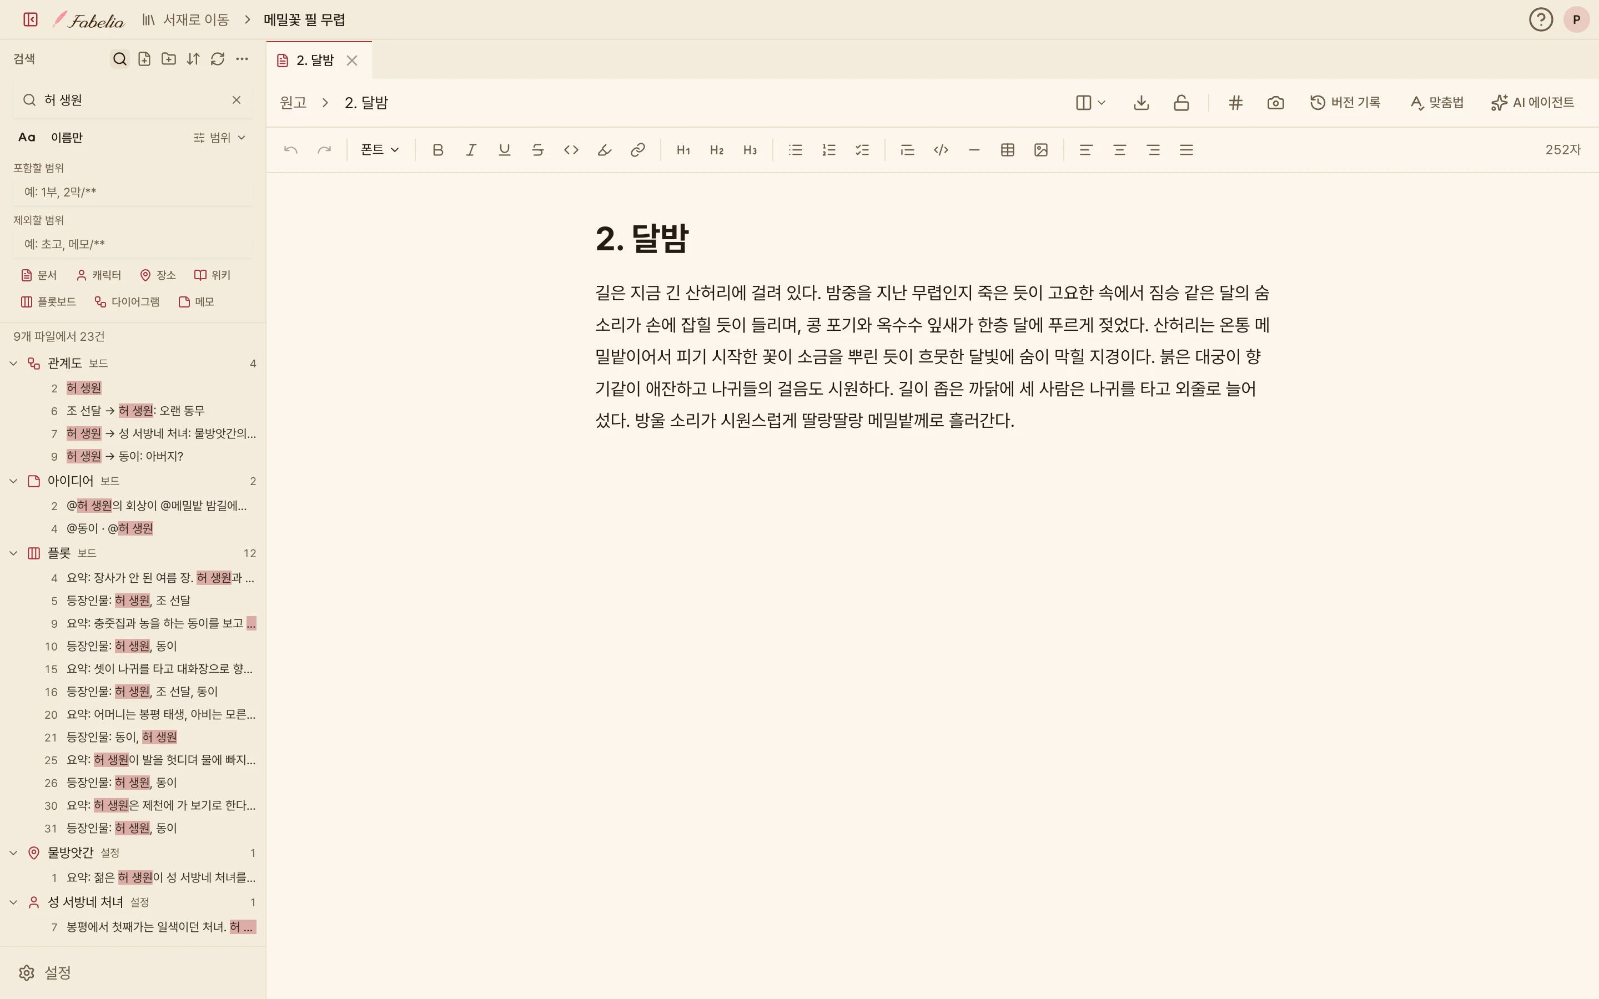The image size is (1599, 999).
Task: Insert an image from the toolbar
Action: 1040,150
